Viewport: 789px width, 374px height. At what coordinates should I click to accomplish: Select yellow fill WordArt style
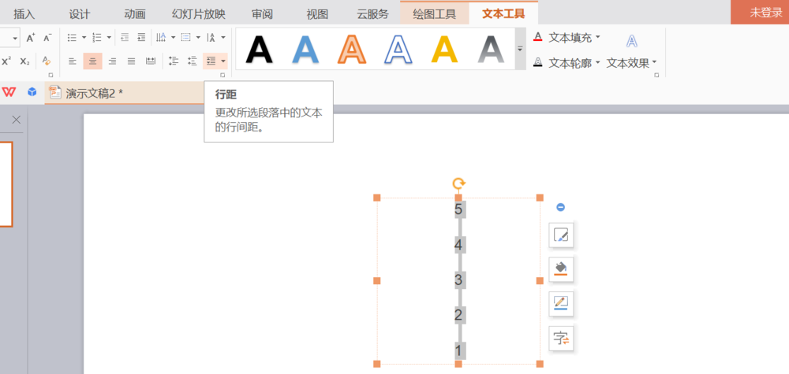[x=445, y=49]
